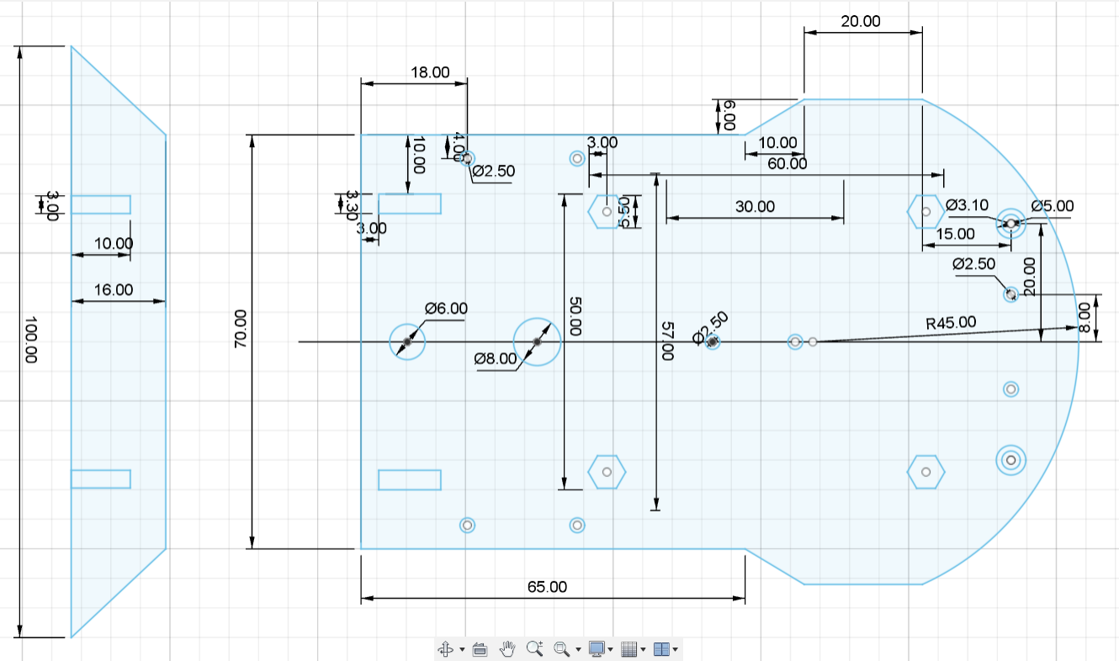Select the 16.00 dimension label
This screenshot has width=1119, height=661.
(x=113, y=290)
